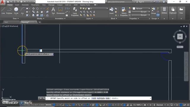Expand the Groups panel
This screenshot has width=190, height=107.
(x=155, y=18)
